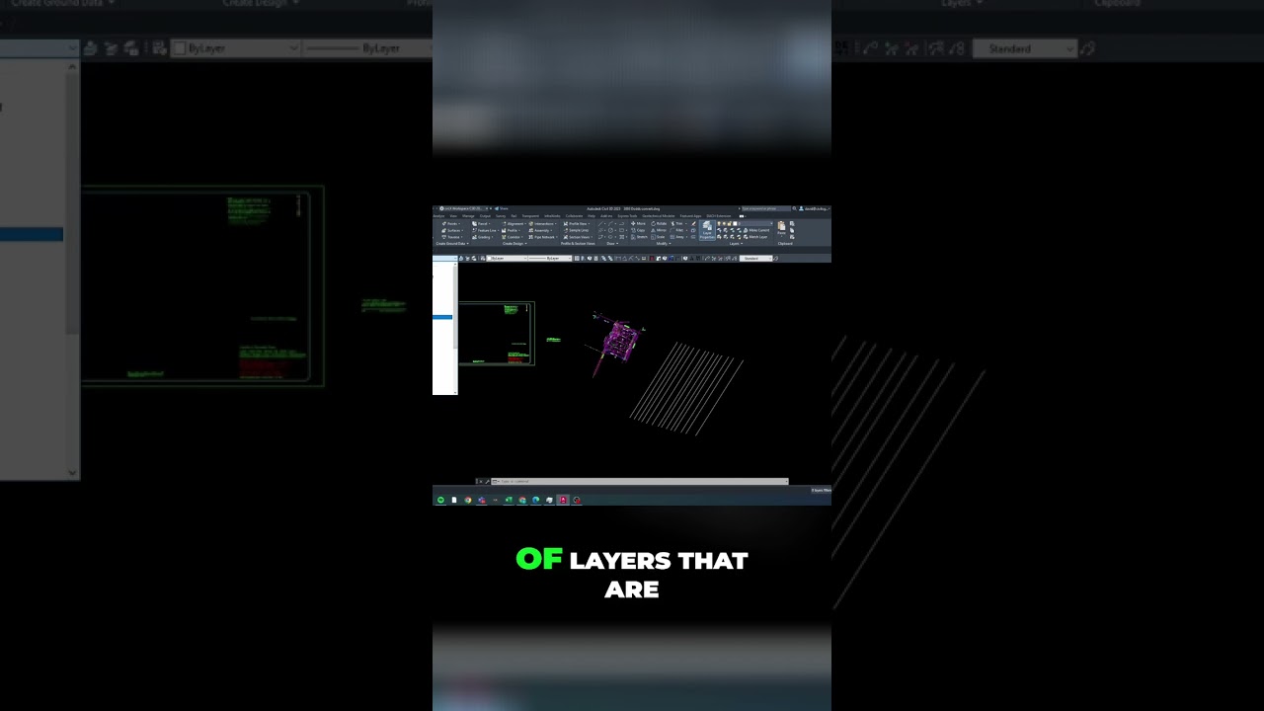The height and width of the screenshot is (711, 1264).
Task: Click the command line input field
Action: tap(639, 481)
